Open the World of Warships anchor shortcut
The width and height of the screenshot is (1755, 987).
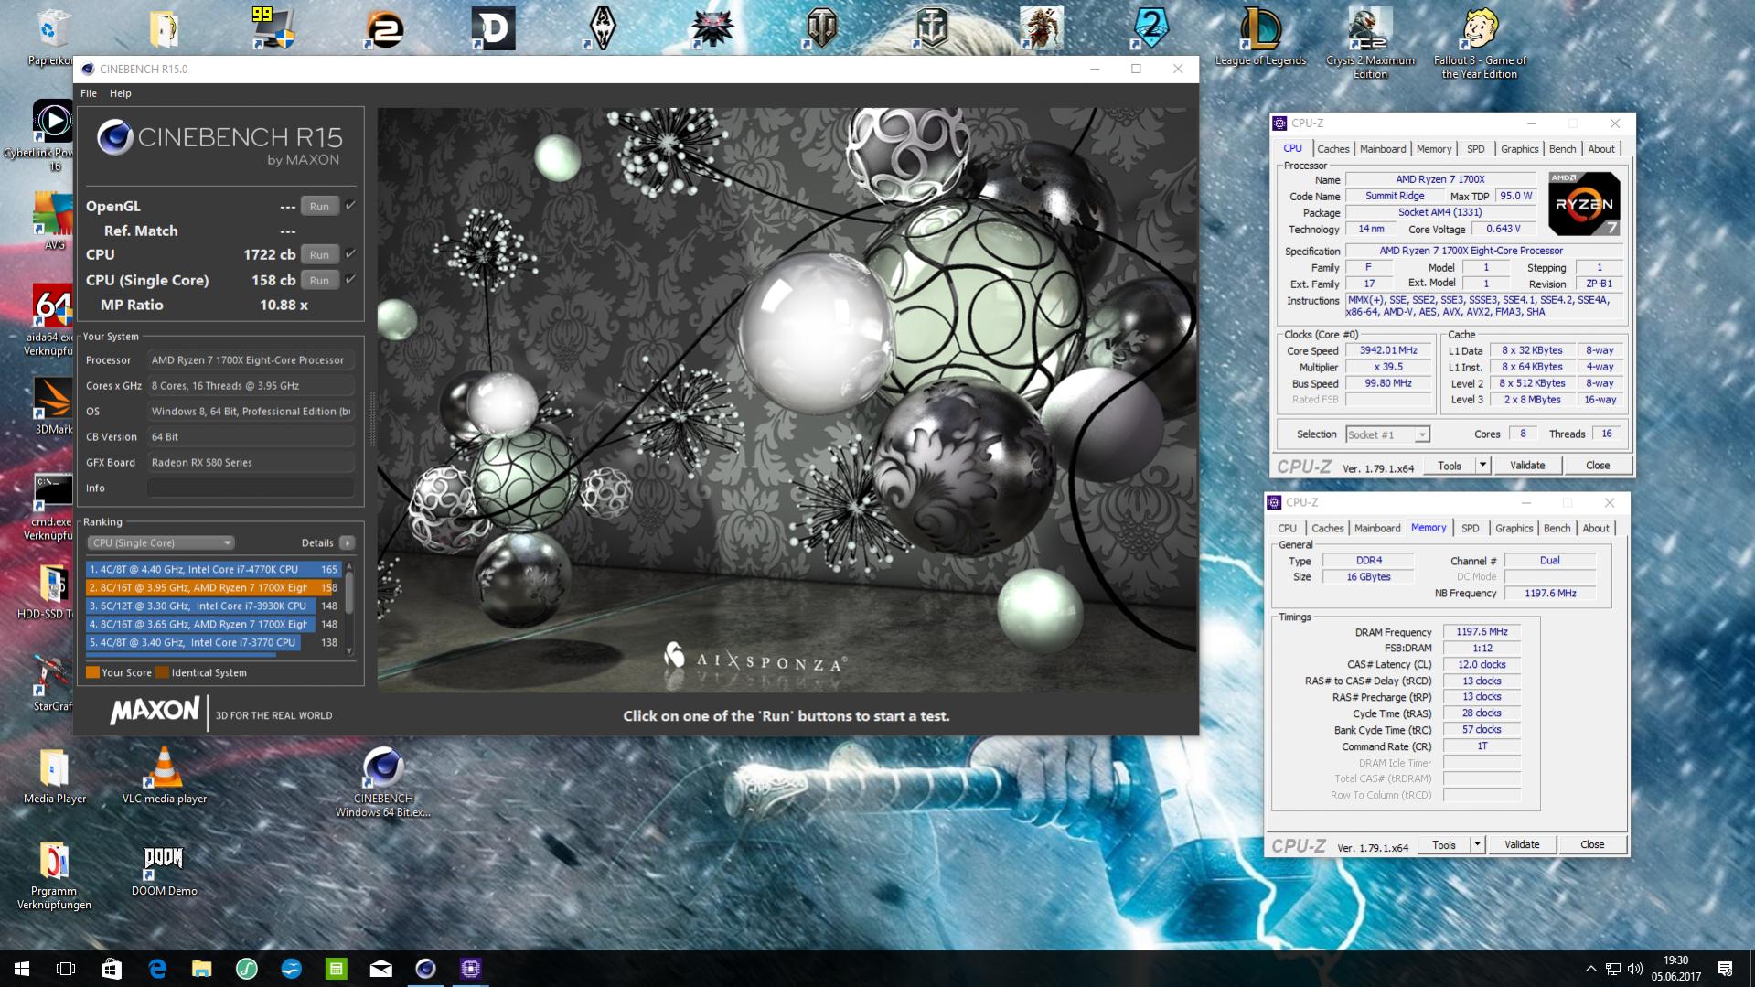[932, 28]
